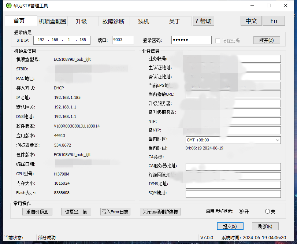
Task: Select the 关 remote login radio button
Action: coord(267,211)
